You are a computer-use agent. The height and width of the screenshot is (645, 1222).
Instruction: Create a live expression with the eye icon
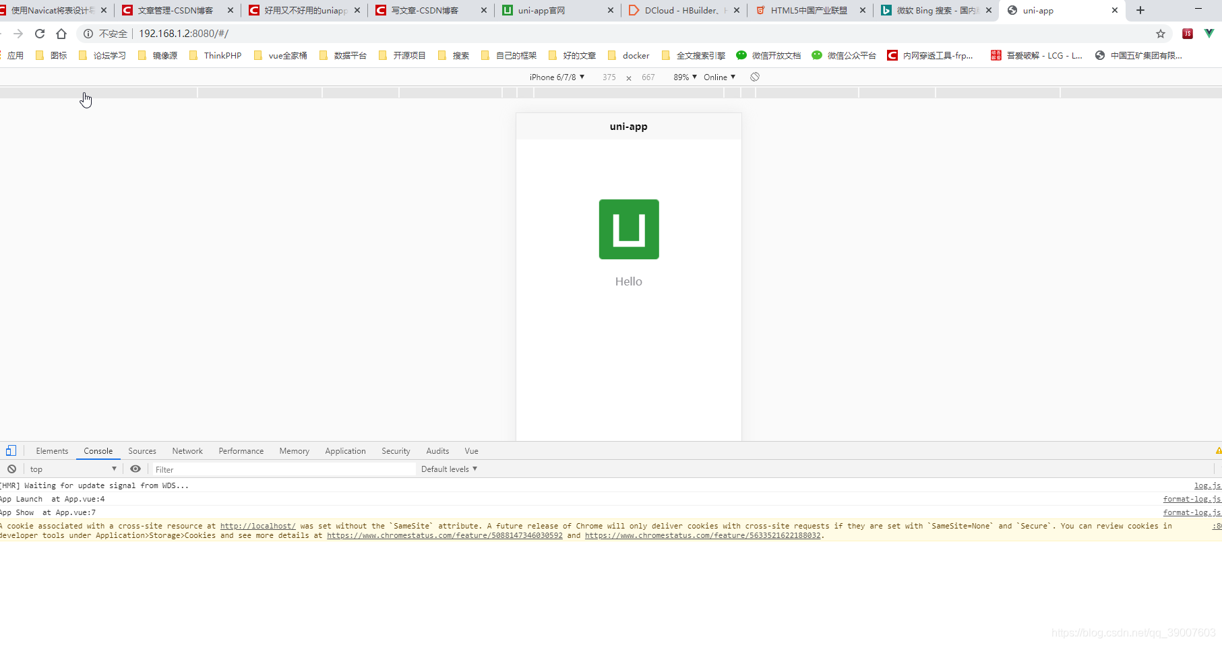click(x=135, y=469)
